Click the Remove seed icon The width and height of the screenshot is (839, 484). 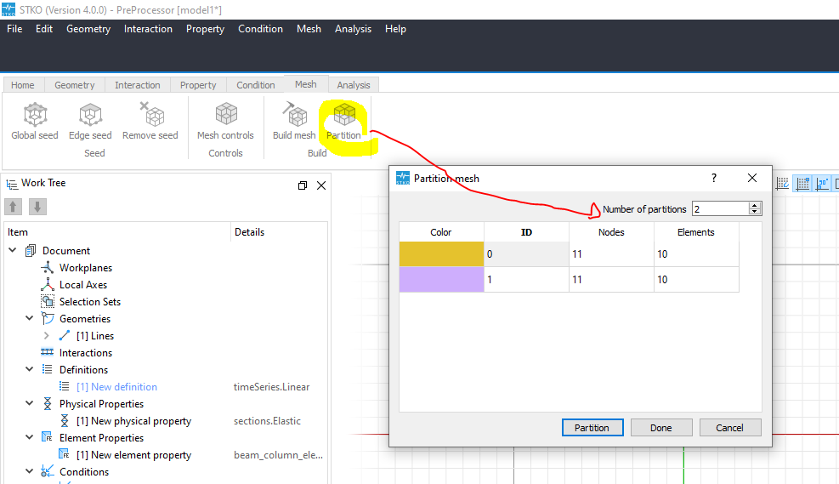click(150, 115)
